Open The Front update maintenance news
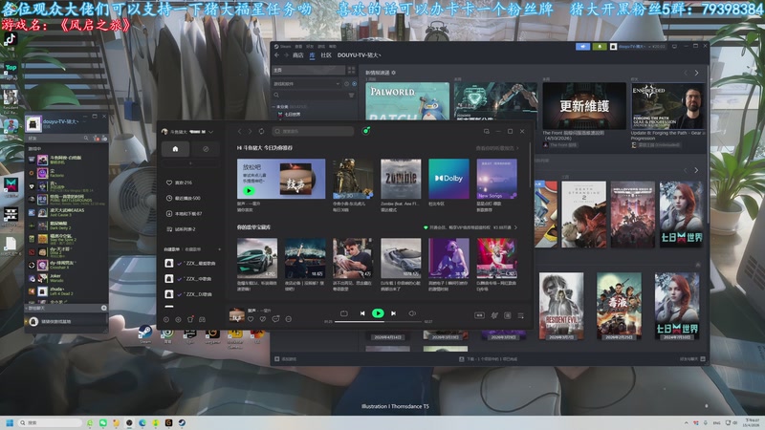The image size is (765, 430). [x=584, y=106]
